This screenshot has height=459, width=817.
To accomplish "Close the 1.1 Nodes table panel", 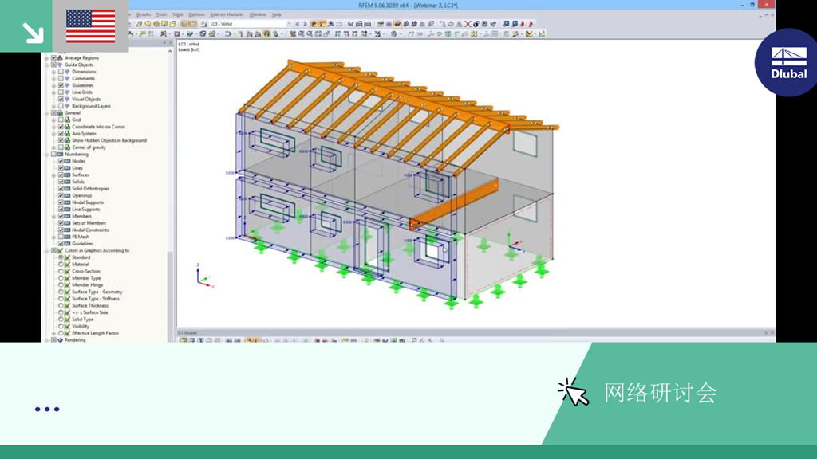I will tap(772, 332).
